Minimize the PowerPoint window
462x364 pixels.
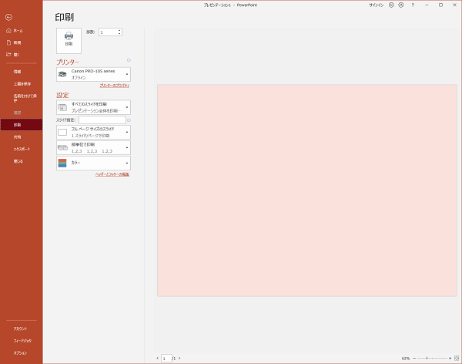point(427,5)
